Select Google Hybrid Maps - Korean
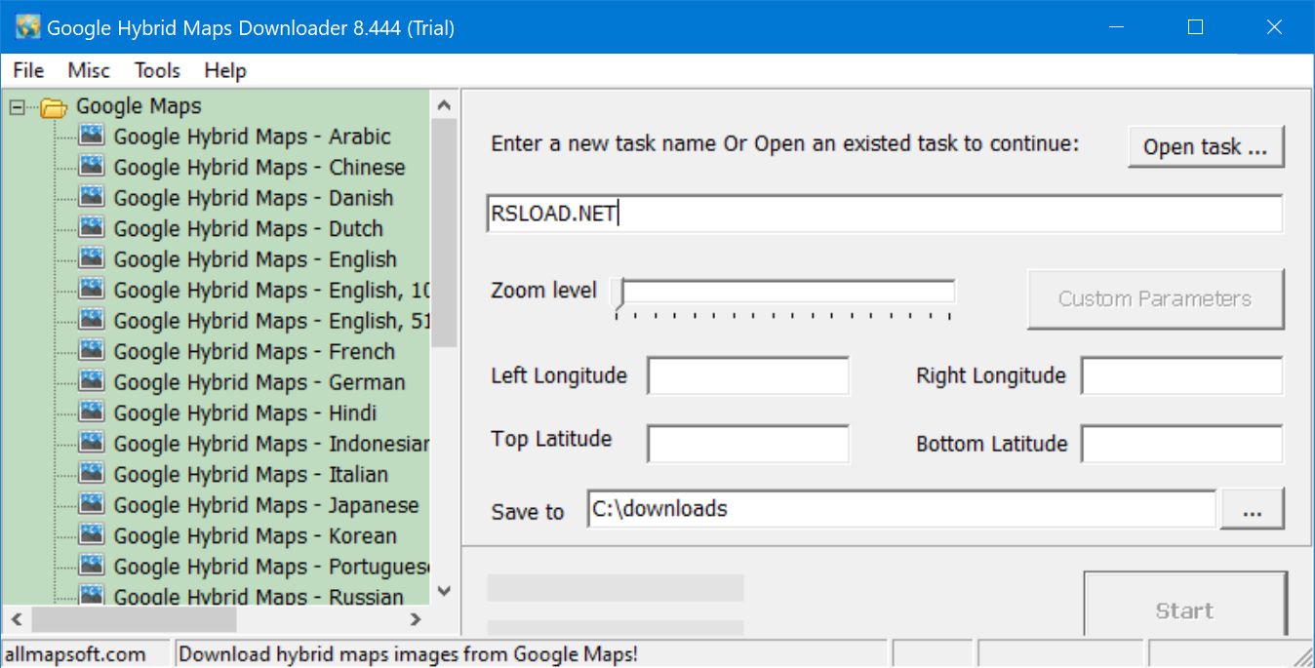Image resolution: width=1315 pixels, height=668 pixels. (255, 535)
